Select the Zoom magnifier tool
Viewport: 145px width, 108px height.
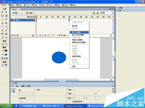tap(6, 44)
